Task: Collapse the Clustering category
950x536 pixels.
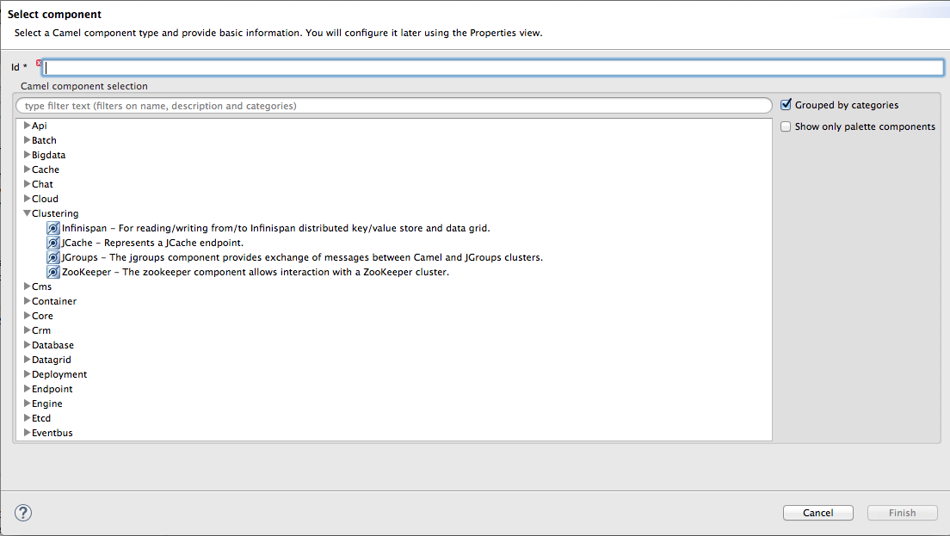Action: click(28, 213)
